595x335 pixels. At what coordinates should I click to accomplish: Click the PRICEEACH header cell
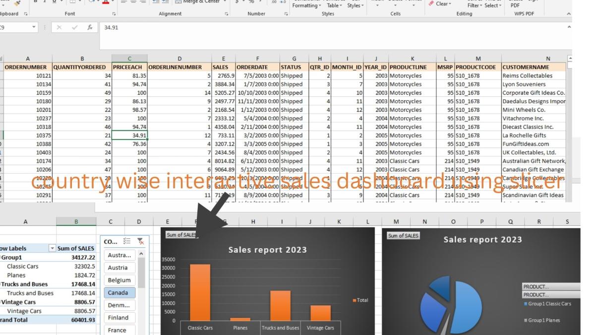pyautogui.click(x=129, y=67)
